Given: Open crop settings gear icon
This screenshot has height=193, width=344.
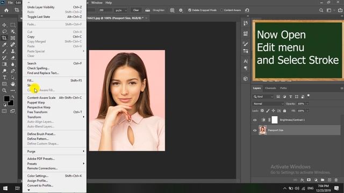Looking at the screenshot, I should 181,10.
